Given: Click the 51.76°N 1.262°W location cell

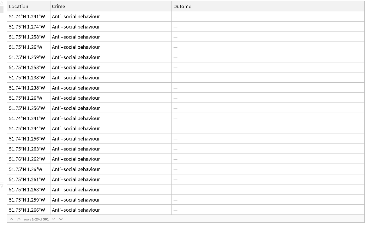Looking at the screenshot, I should click(27, 159).
